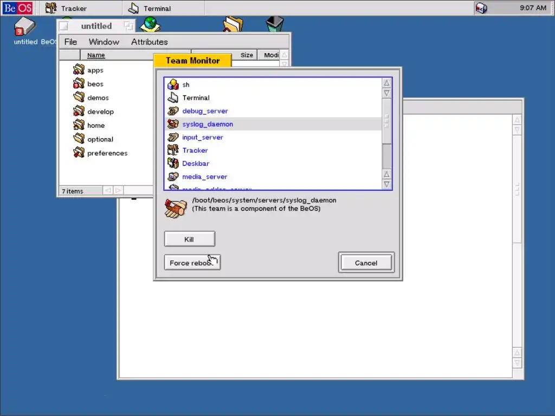The width and height of the screenshot is (555, 416).
Task: Click team list top scroll-down arrow
Action: (386, 93)
